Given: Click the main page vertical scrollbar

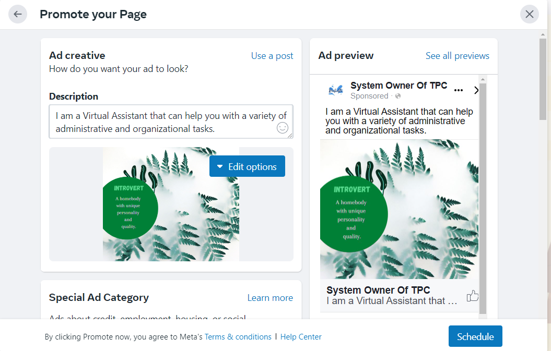Looking at the screenshot, I should (543, 79).
